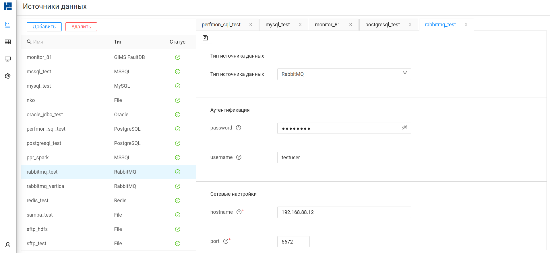Click the help icon next to hostname
The height and width of the screenshot is (253, 550).
239,212
